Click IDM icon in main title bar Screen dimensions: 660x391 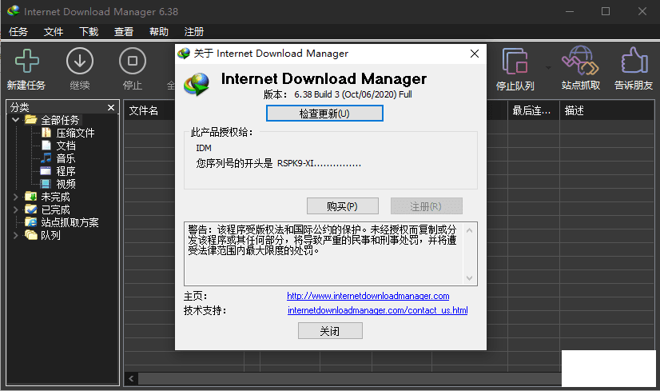point(14,10)
